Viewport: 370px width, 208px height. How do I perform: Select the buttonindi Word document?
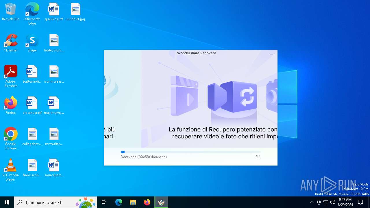pyautogui.click(x=32, y=75)
